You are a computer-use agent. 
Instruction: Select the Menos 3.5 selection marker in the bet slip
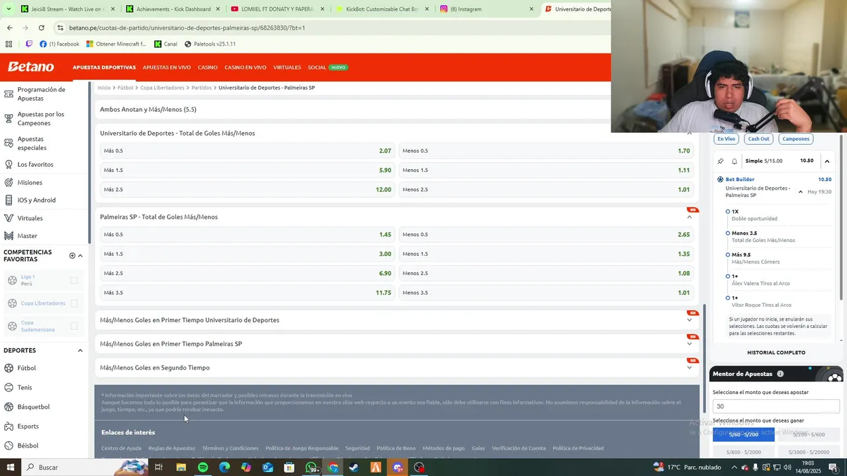(728, 233)
